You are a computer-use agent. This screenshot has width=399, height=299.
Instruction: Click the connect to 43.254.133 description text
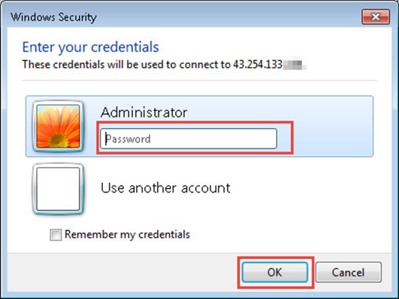pos(152,65)
